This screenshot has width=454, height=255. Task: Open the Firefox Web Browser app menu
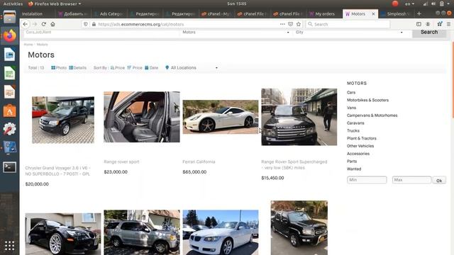(55, 4)
